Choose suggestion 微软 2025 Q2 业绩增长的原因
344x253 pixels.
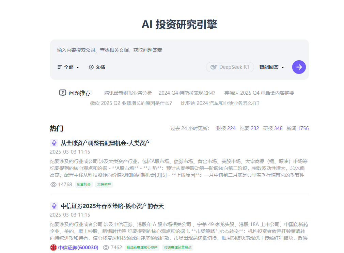pos(131,103)
